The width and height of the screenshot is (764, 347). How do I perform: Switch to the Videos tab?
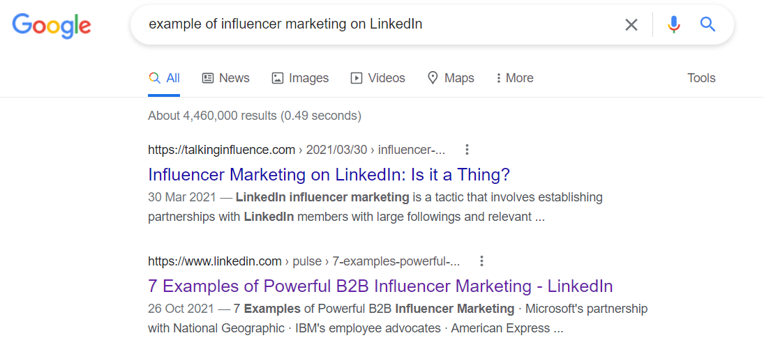click(x=377, y=78)
